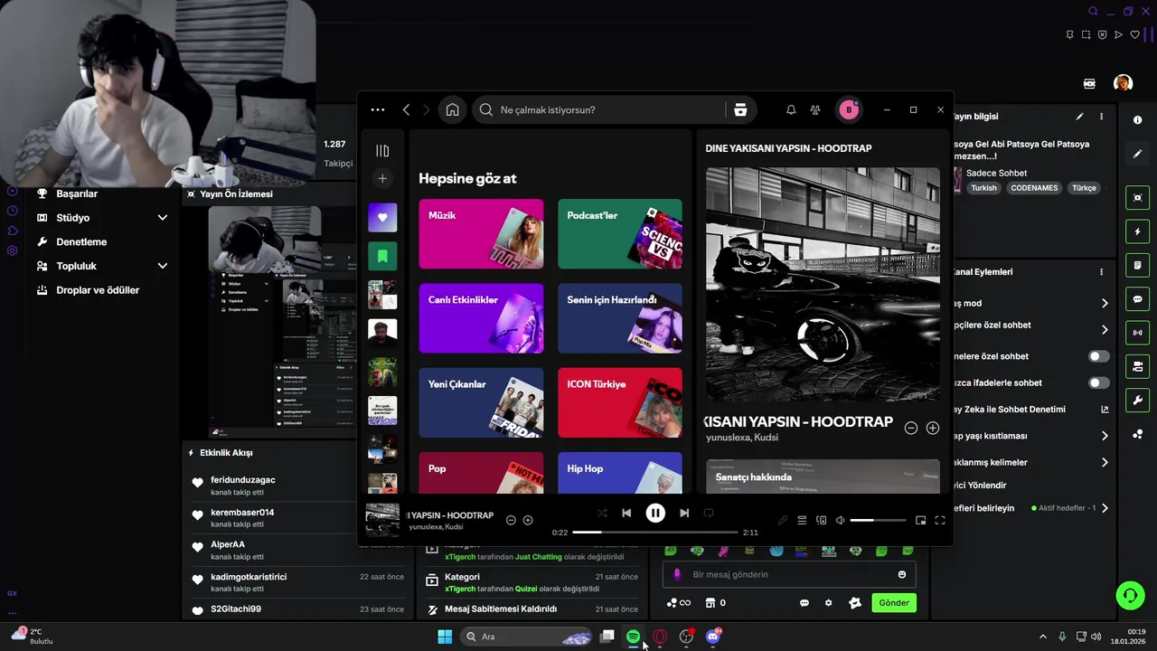
Task: Open the Senin için Hazırlandı card
Action: [x=620, y=318]
